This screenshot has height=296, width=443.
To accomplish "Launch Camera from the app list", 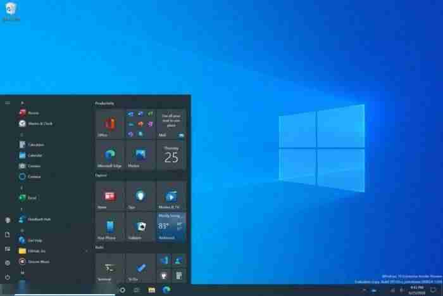I will tap(53, 166).
